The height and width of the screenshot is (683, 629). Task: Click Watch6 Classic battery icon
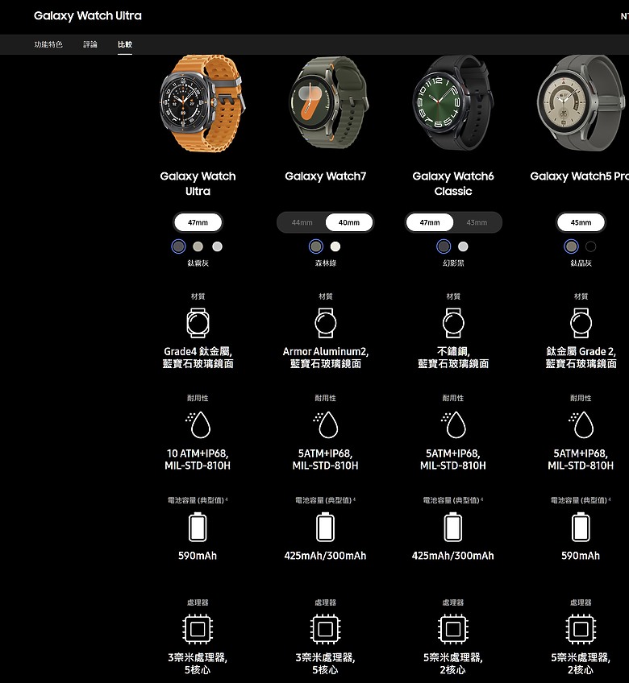pos(453,528)
